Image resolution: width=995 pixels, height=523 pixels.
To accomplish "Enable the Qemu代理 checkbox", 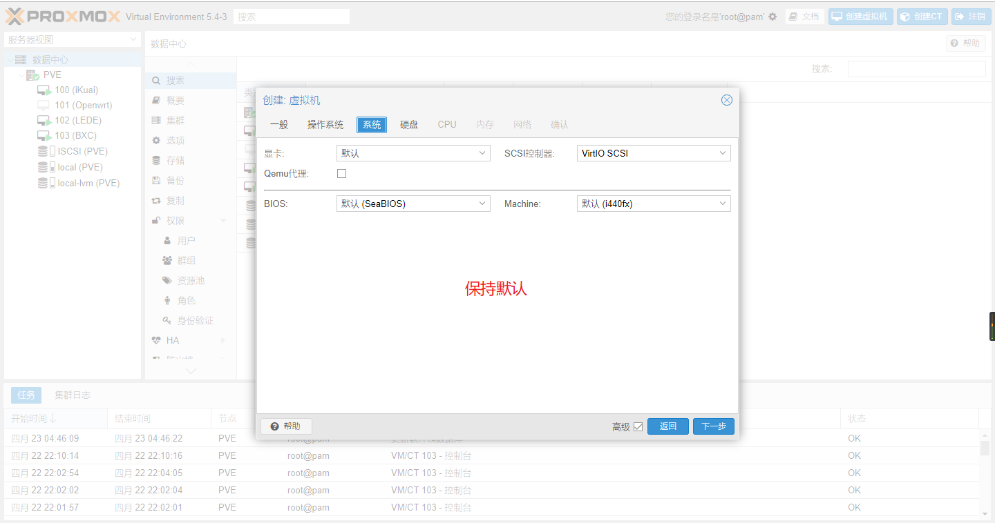I will click(341, 174).
